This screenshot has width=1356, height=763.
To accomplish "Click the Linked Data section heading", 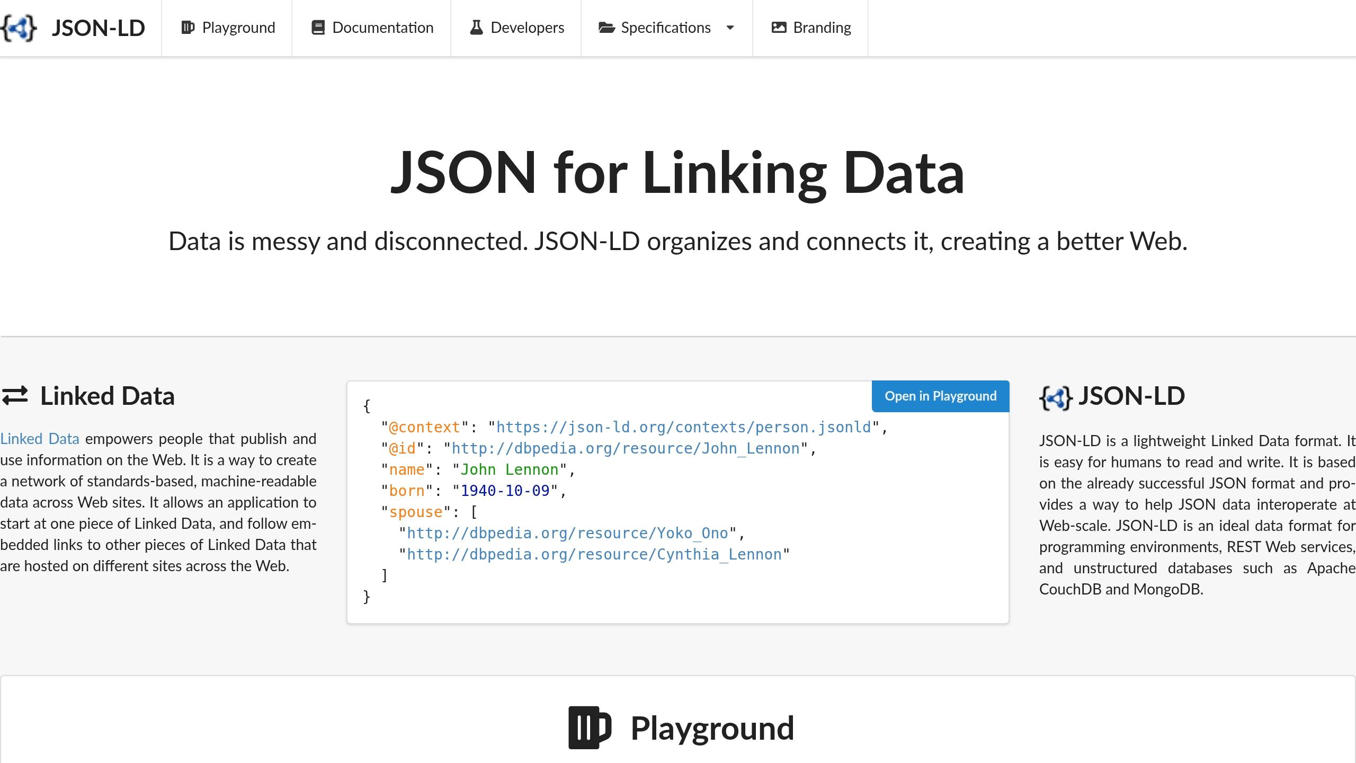I will coord(108,396).
